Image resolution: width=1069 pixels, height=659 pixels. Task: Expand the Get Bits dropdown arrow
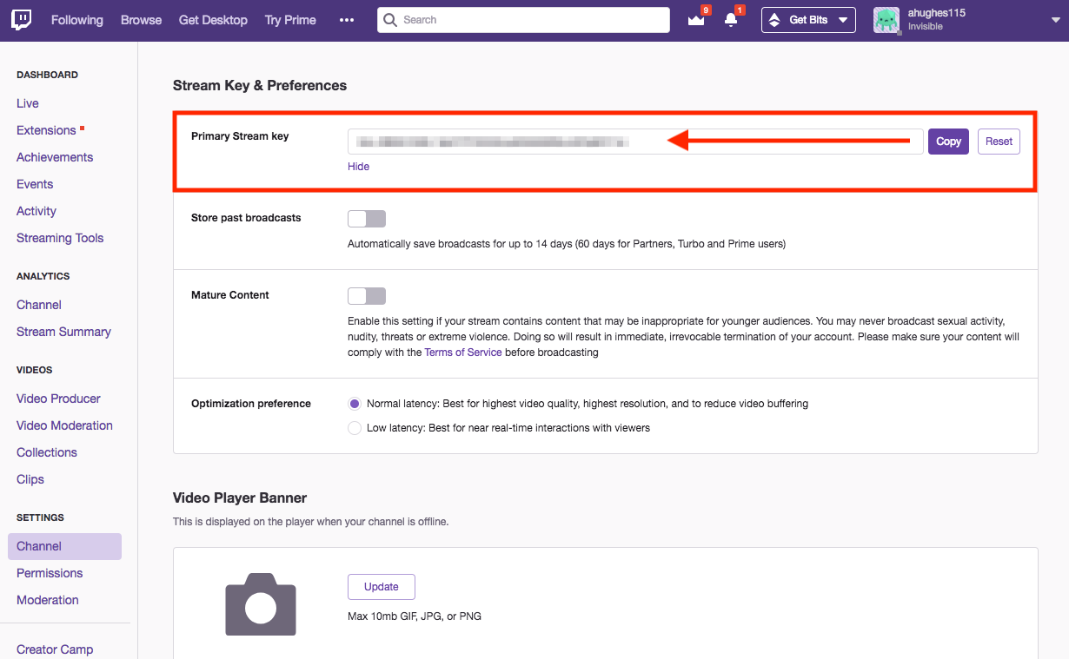pyautogui.click(x=842, y=20)
